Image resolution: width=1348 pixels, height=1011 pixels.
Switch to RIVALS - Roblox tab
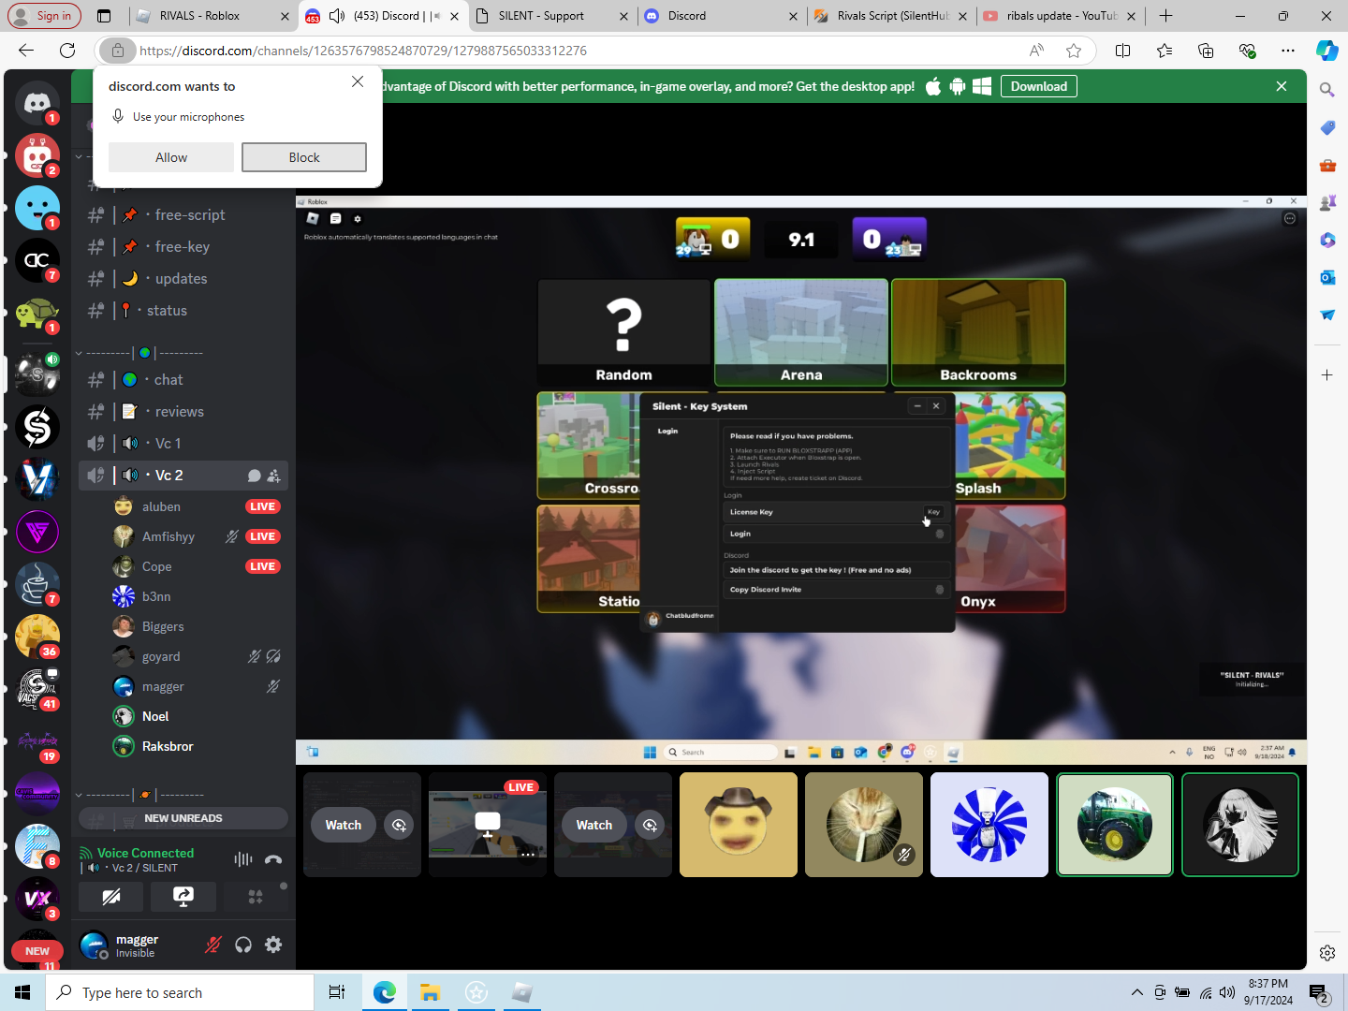click(211, 16)
